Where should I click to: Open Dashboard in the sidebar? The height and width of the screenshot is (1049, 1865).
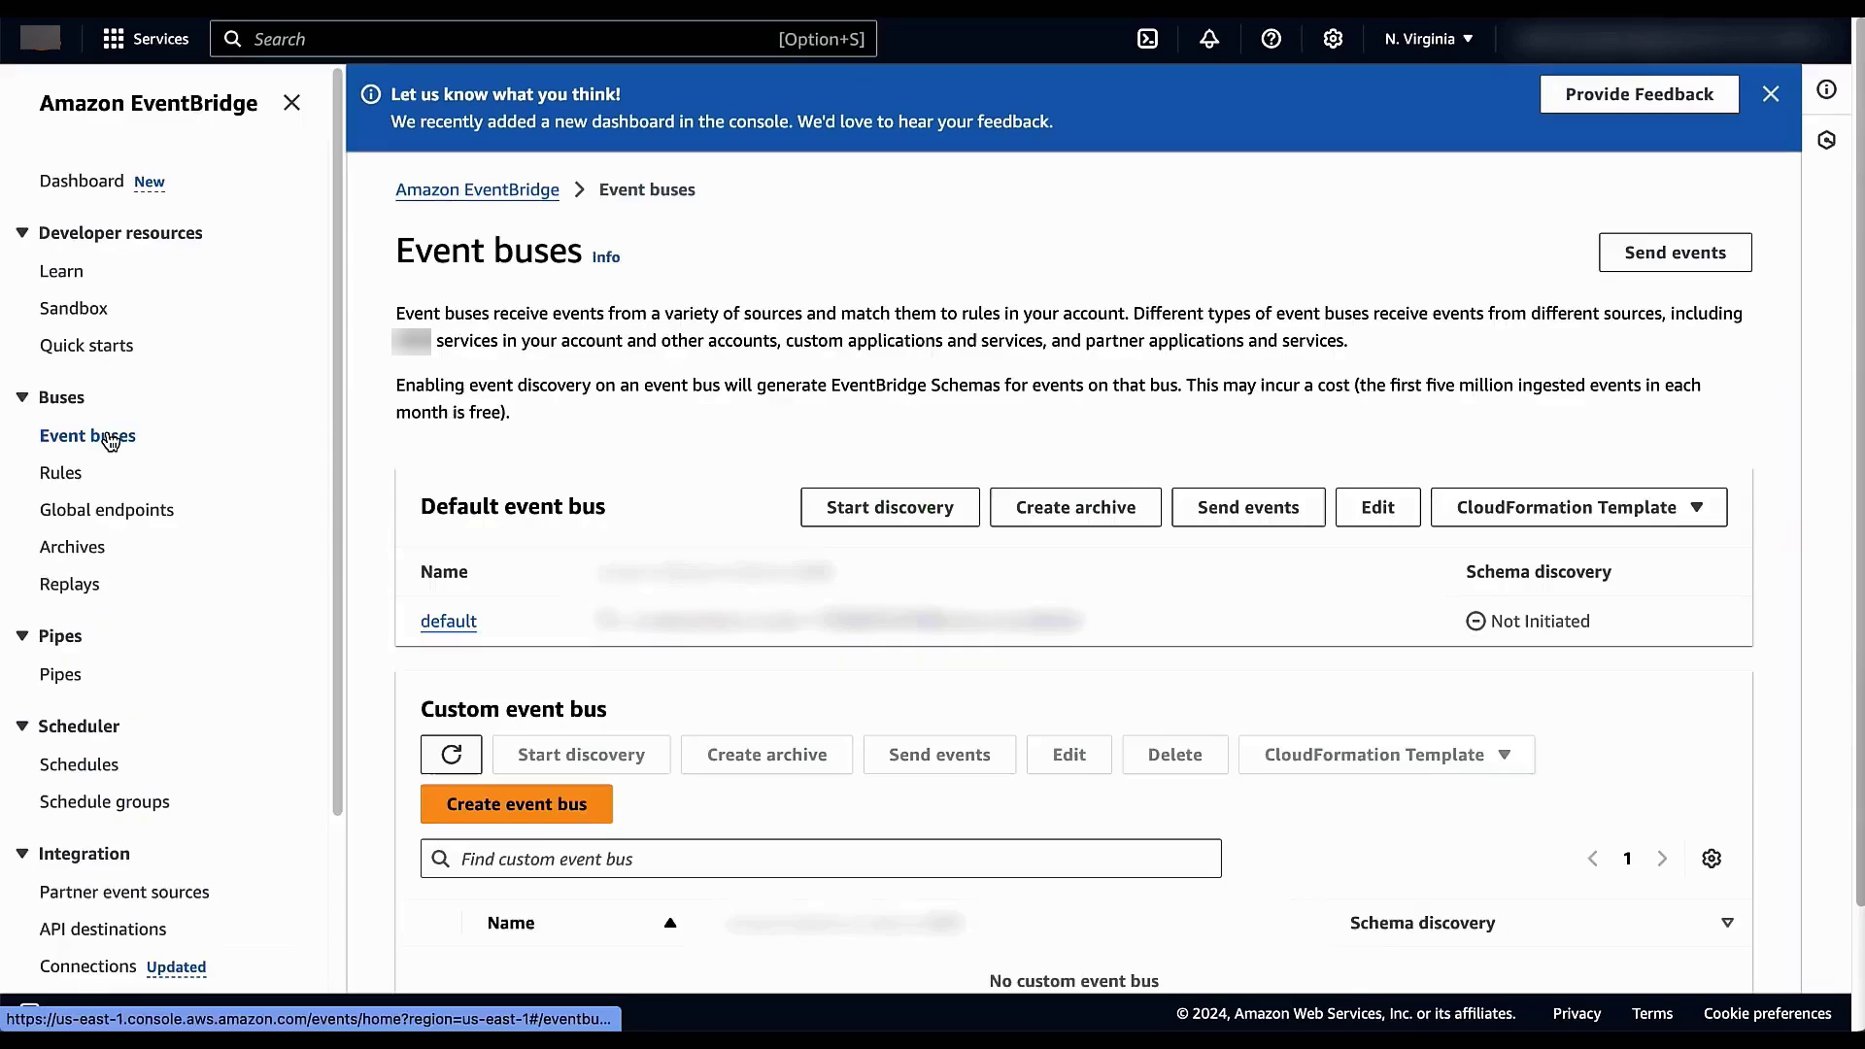click(82, 181)
